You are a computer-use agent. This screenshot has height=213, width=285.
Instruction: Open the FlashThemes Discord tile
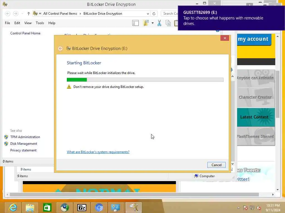pos(256,136)
